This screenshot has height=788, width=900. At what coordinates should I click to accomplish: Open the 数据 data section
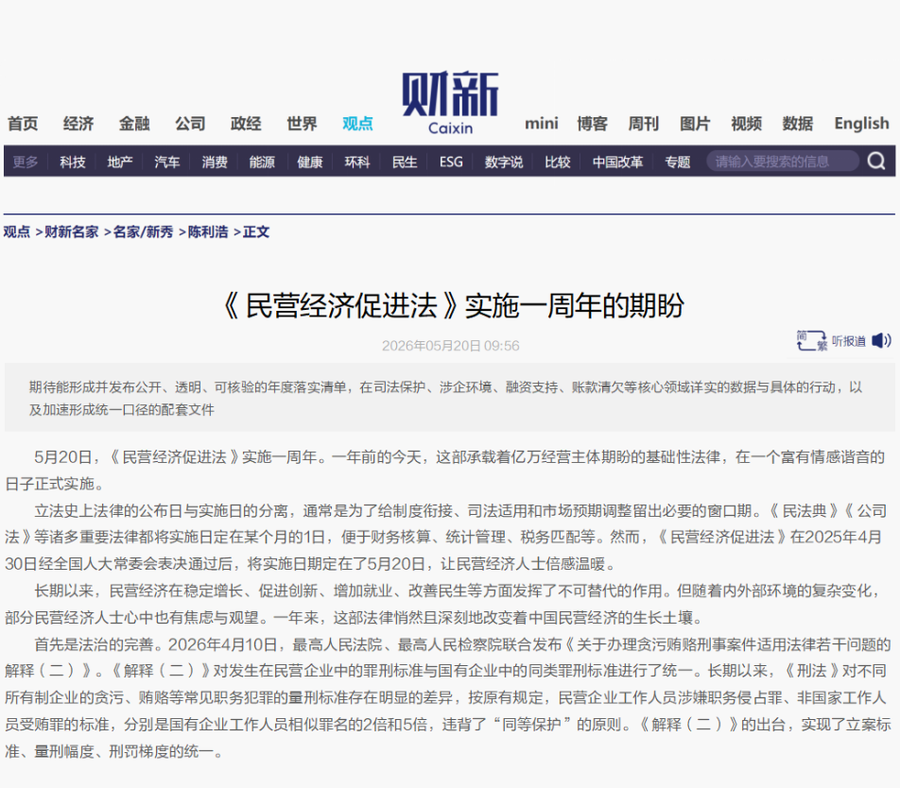798,124
